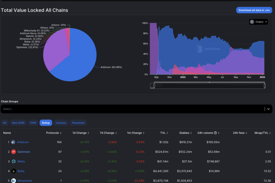The image size is (275, 183).
Task: Open the Metis chain link
Action: pos(21,162)
